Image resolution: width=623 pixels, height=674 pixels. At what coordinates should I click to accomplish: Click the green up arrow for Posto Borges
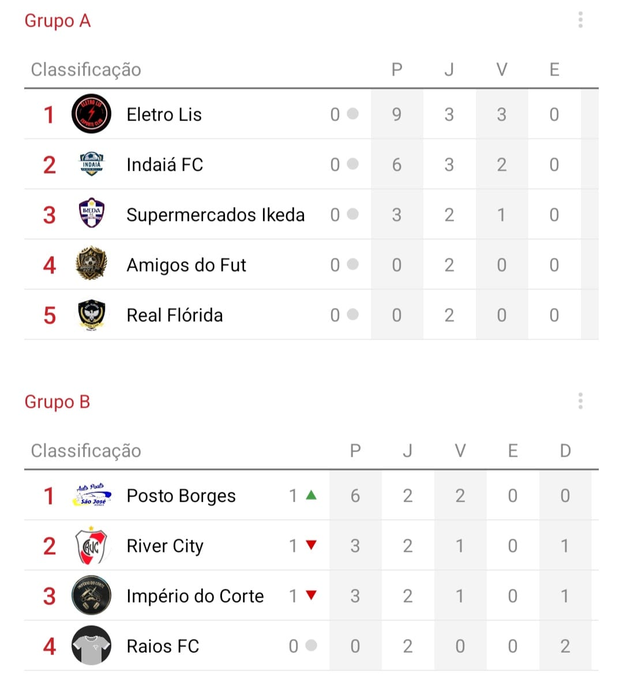311,495
